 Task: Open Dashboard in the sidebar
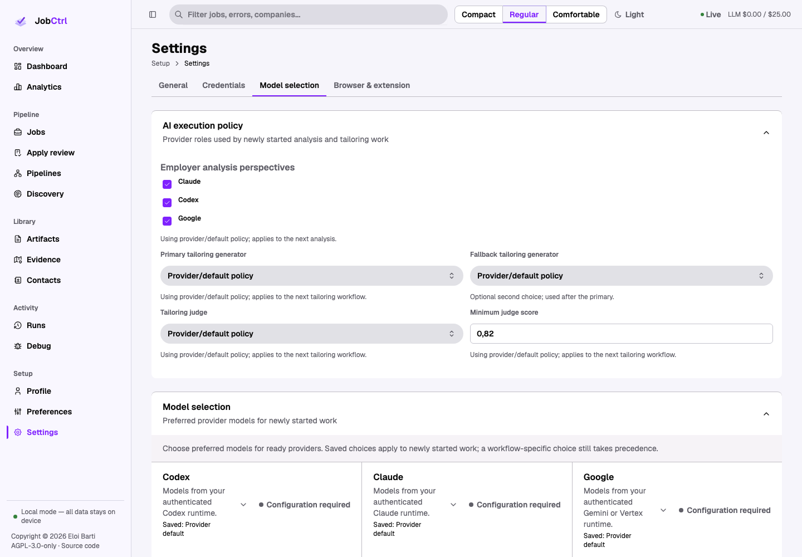click(66, 66)
